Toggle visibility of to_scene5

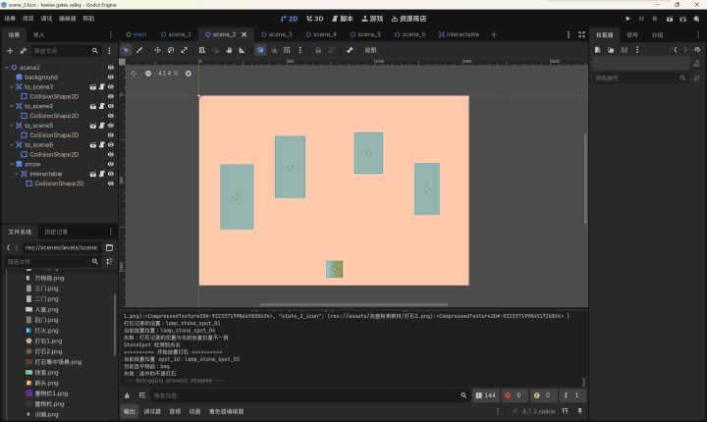click(110, 126)
